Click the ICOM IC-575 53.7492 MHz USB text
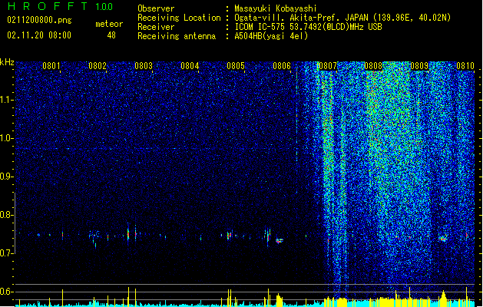 click(309, 27)
